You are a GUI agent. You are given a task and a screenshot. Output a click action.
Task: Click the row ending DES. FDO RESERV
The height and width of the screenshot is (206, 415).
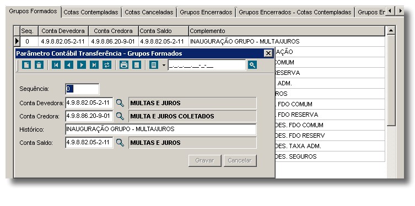pos(330,135)
